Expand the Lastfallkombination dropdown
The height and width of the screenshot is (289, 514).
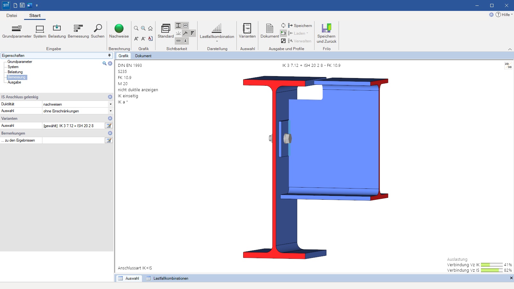[x=217, y=41]
